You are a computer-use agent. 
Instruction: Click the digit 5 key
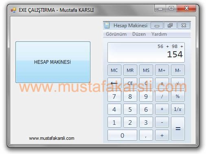pos(130,109)
